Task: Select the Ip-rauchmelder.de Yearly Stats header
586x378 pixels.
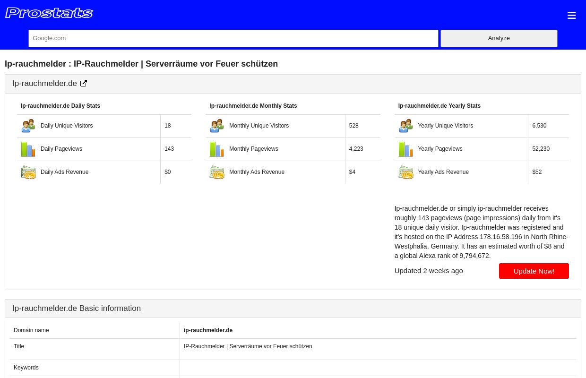Action: 439,106
